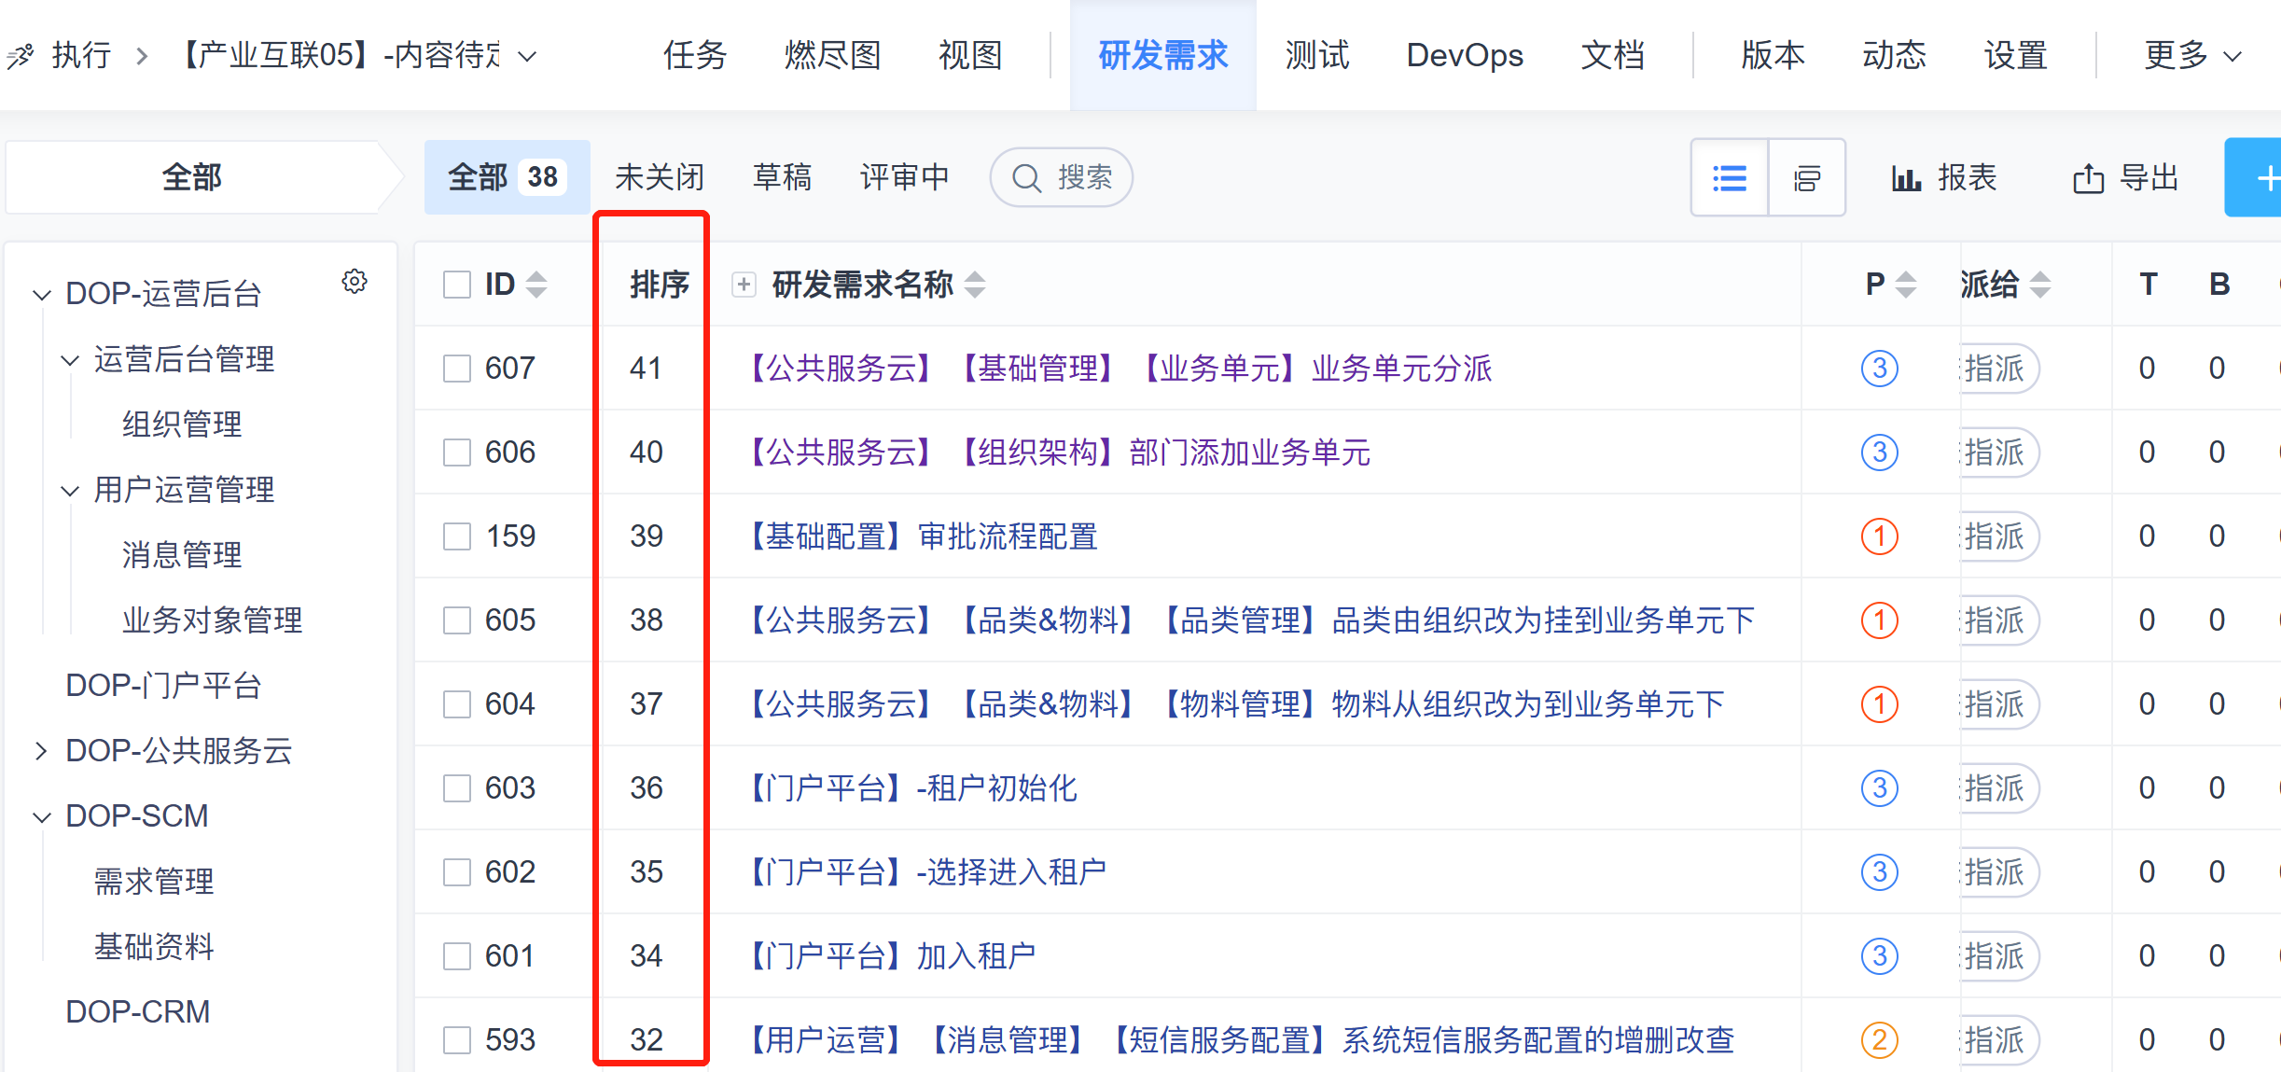Image resolution: width=2281 pixels, height=1072 pixels.
Task: Open module settings gear icon
Action: pyautogui.click(x=355, y=282)
